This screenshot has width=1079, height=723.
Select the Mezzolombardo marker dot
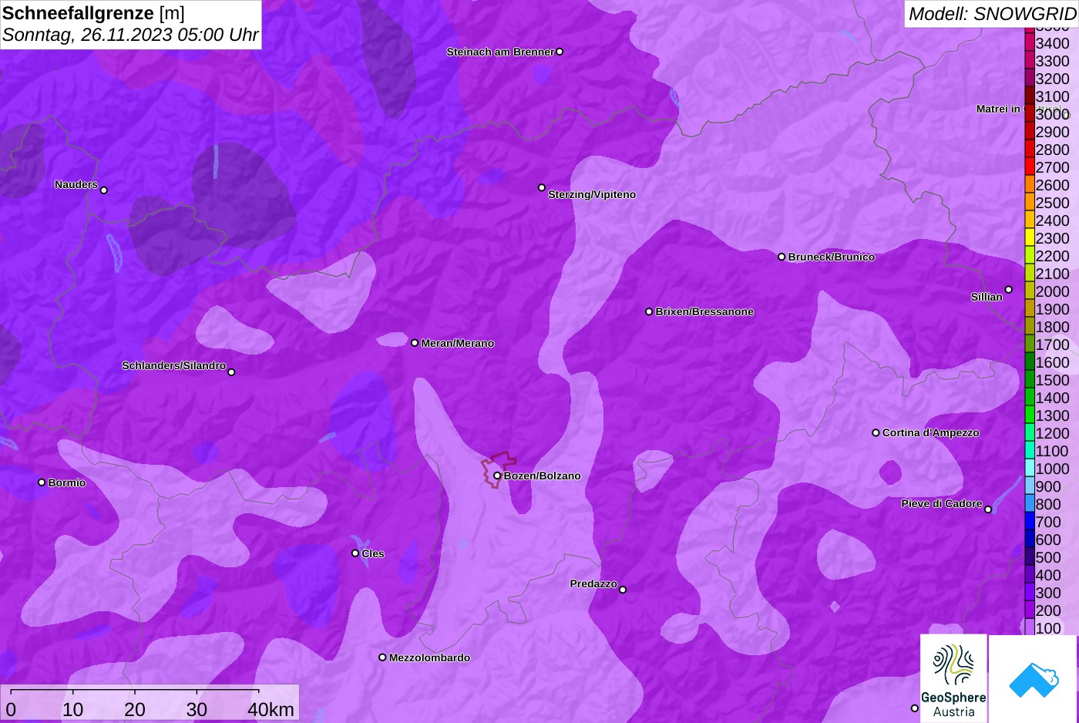click(x=382, y=657)
